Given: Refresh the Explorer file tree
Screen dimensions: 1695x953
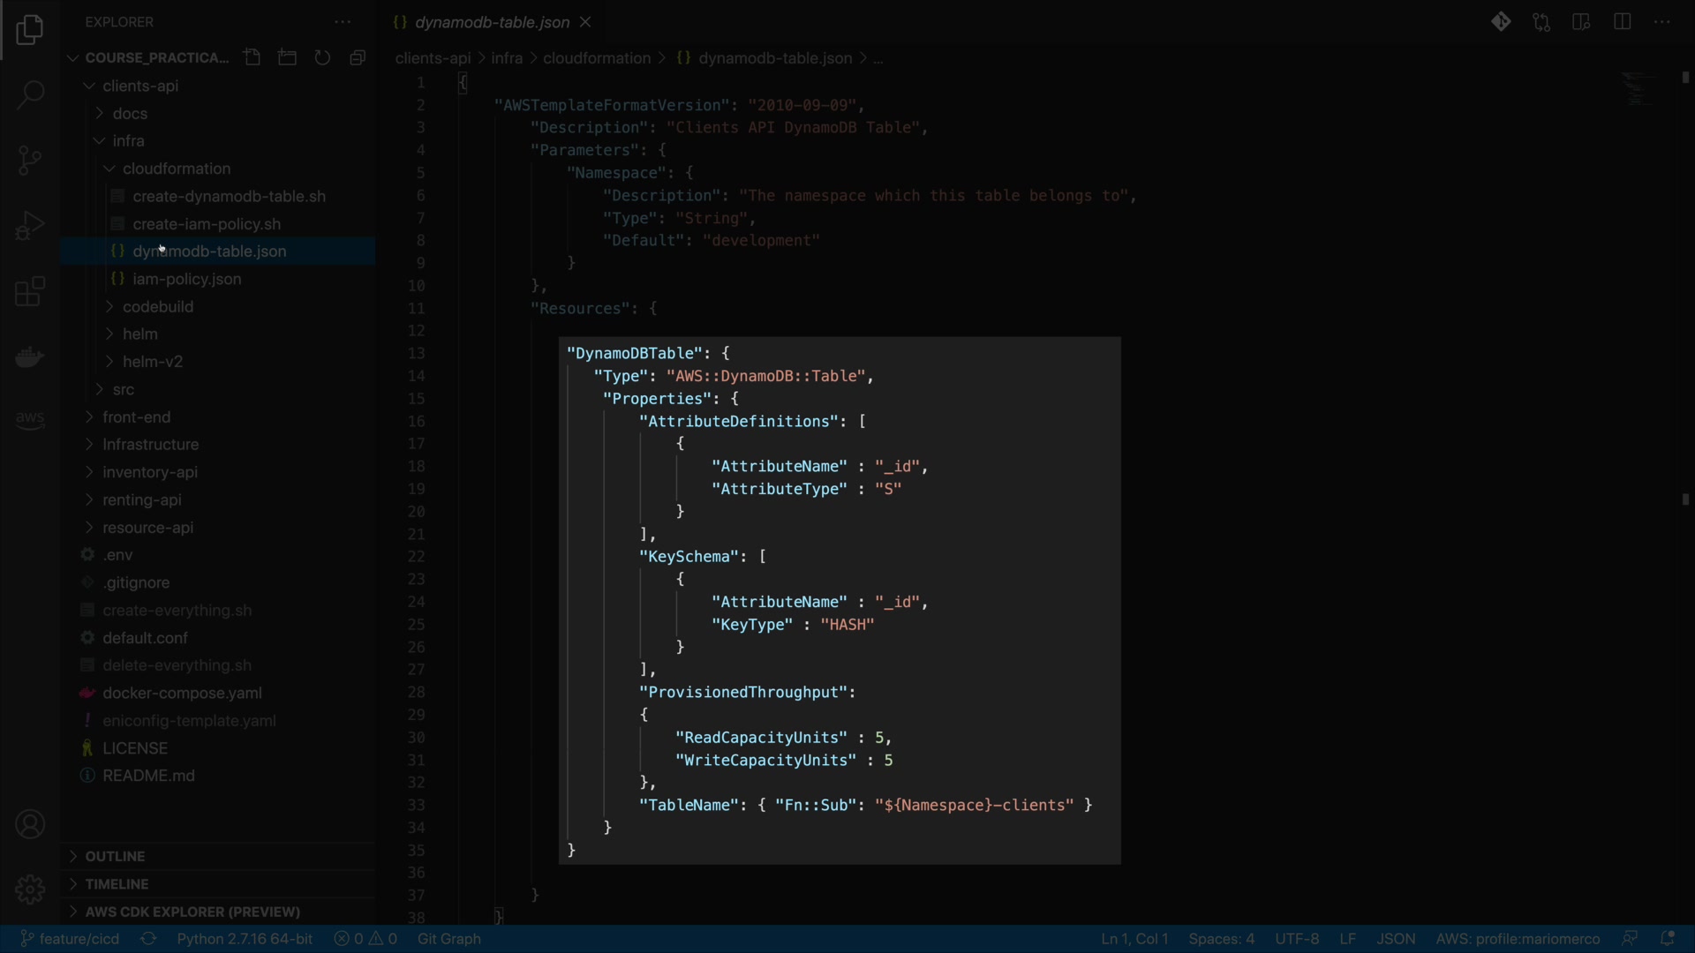Looking at the screenshot, I should (322, 58).
